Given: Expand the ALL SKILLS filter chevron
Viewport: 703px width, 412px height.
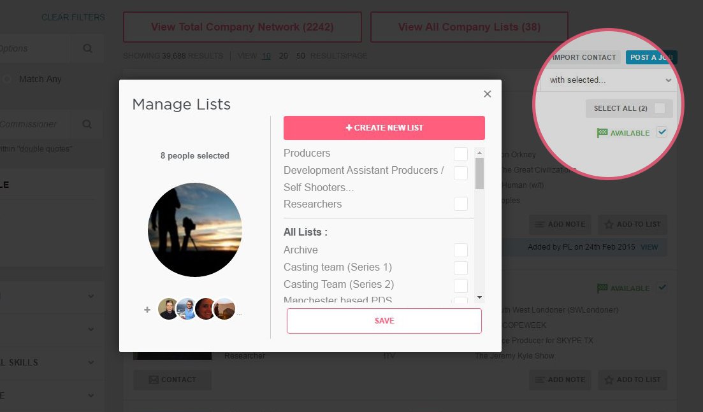Looking at the screenshot, I should (91, 362).
